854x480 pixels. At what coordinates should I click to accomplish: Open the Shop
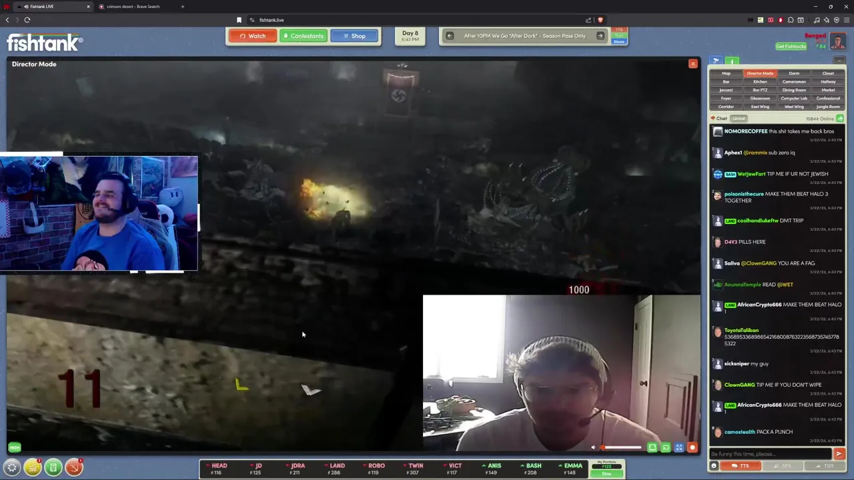point(354,36)
